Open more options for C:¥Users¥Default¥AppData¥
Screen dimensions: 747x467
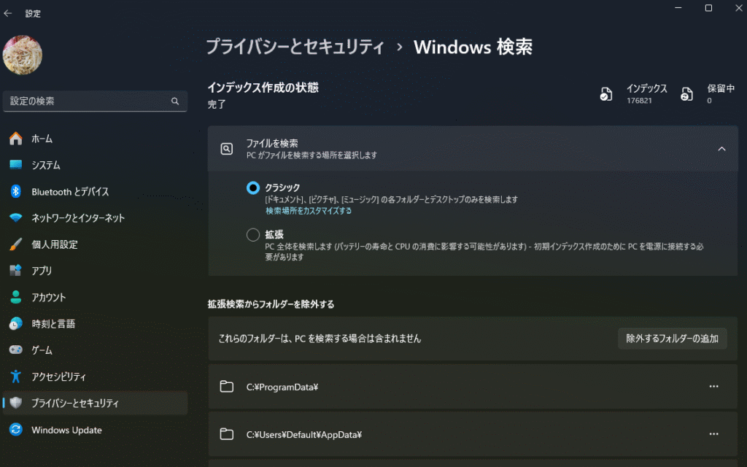point(713,434)
